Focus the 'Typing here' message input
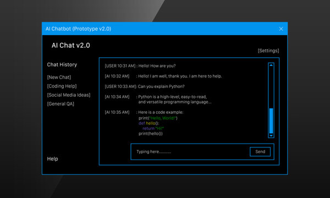This screenshot has width=330, height=198. pyautogui.click(x=190, y=152)
